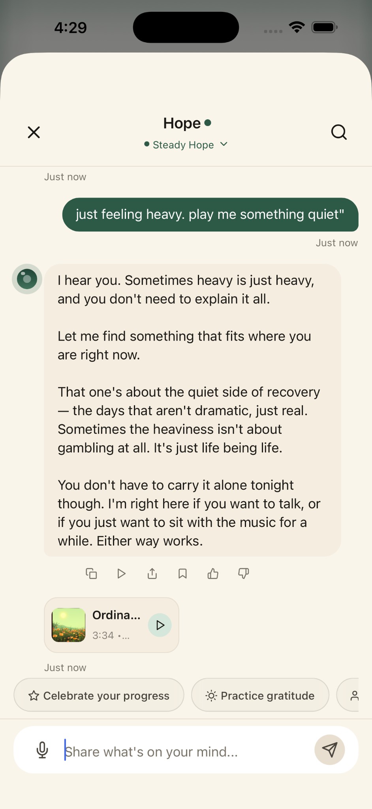
Task: Tap the flower field album artwork
Action: [69, 625]
